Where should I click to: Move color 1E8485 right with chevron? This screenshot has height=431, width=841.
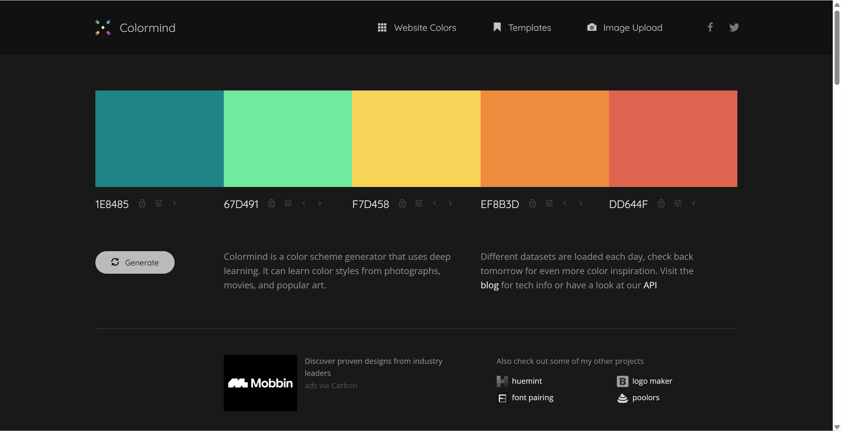(174, 203)
